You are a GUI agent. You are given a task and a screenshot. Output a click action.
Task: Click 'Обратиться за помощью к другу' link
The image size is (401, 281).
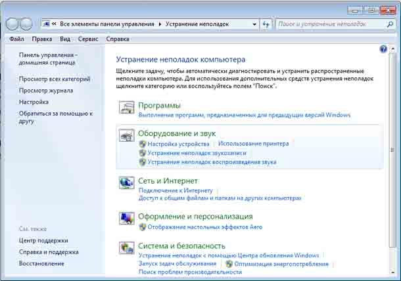point(56,118)
